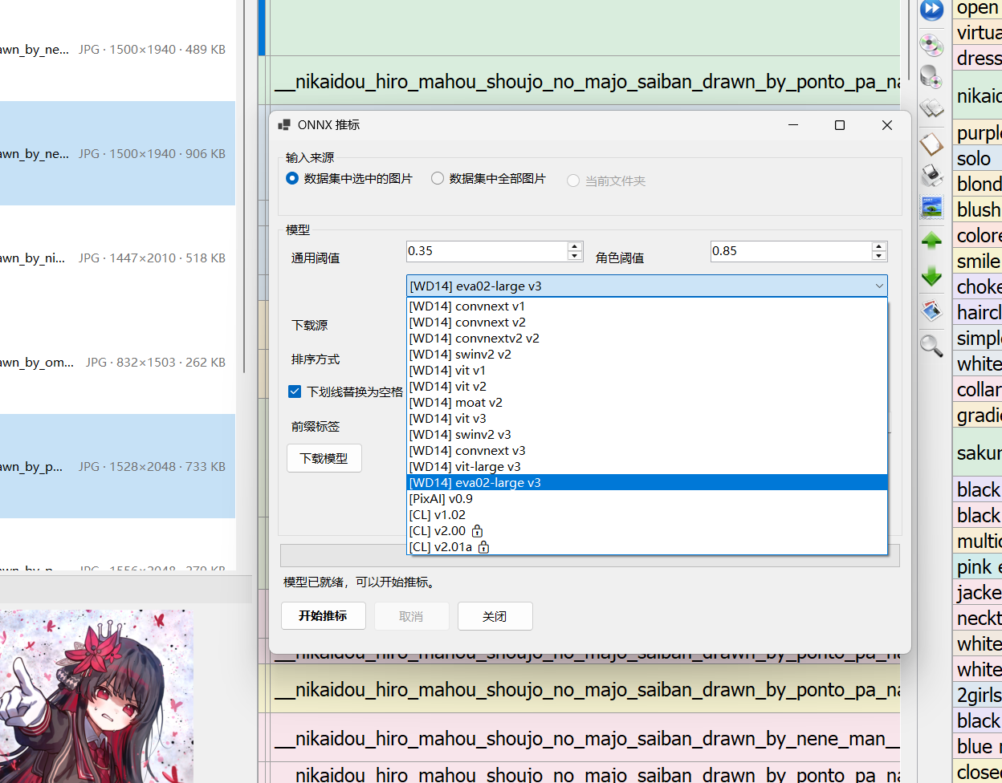Pick the locked [CL] v2.00 model option
The image size is (1002, 783).
(647, 531)
